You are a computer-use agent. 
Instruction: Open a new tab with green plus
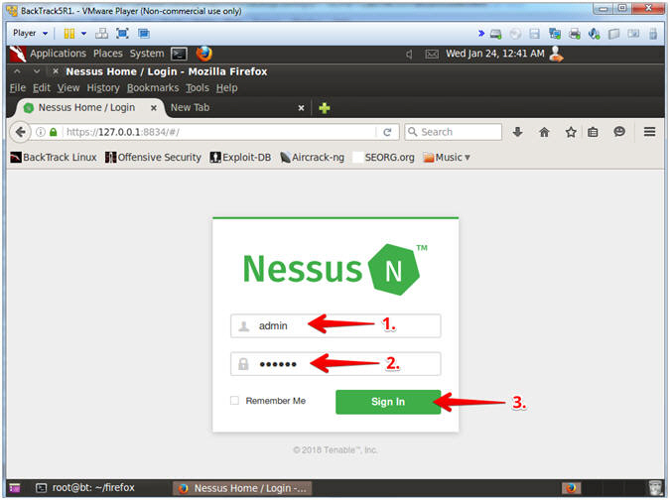coord(325,108)
